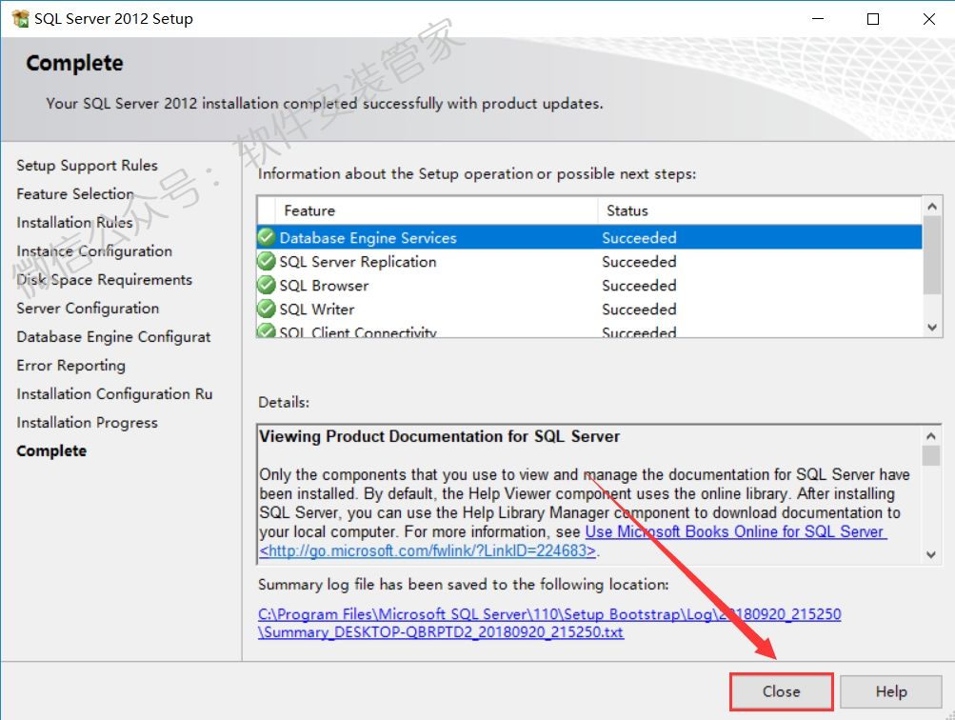Image resolution: width=955 pixels, height=720 pixels.
Task: Click green check icon for SQL Server Replication
Action: pos(267,261)
